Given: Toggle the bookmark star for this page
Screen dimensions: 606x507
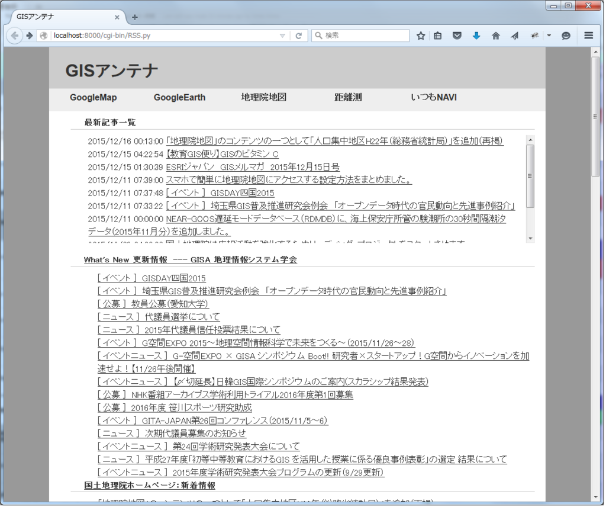Looking at the screenshot, I should (x=421, y=36).
